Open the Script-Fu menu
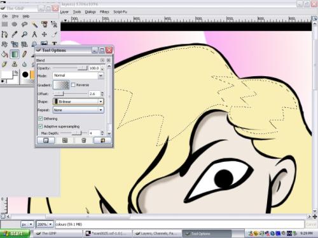The width and height of the screenshot is (318, 238). click(120, 12)
